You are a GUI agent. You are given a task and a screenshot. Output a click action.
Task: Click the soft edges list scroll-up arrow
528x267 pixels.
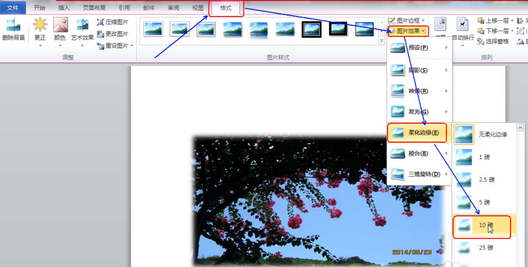click(x=520, y=127)
